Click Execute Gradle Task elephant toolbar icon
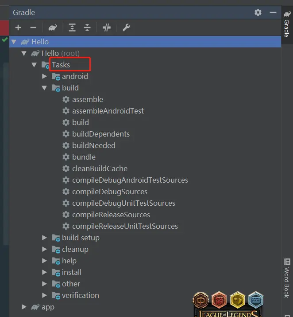Viewport: 293px width, 317px height. pos(53,27)
